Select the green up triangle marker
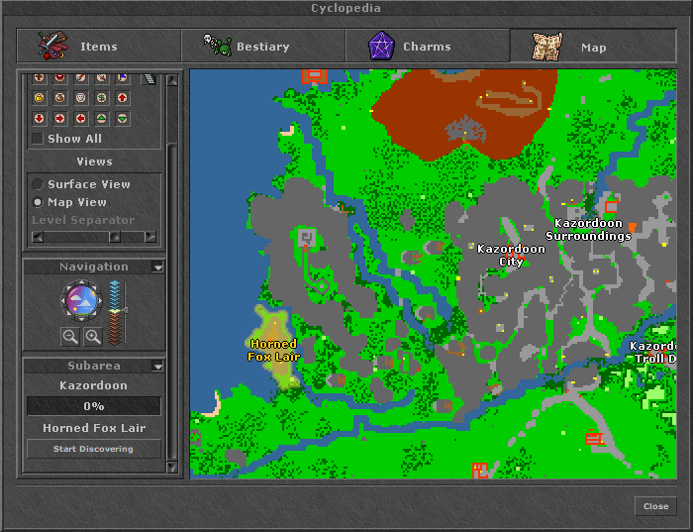 point(102,119)
